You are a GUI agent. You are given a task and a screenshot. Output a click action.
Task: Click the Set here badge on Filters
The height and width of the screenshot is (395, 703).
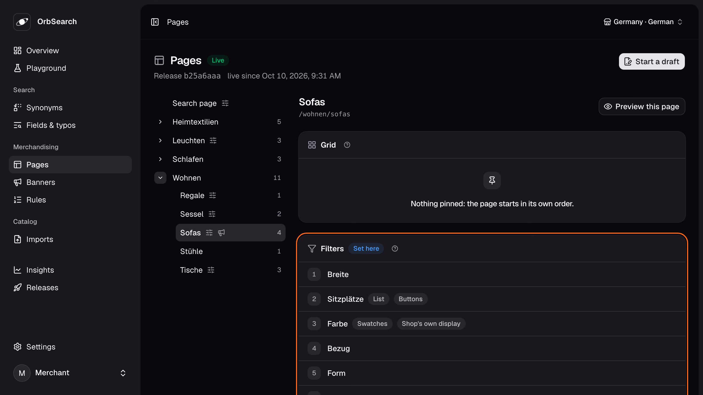[x=366, y=249]
